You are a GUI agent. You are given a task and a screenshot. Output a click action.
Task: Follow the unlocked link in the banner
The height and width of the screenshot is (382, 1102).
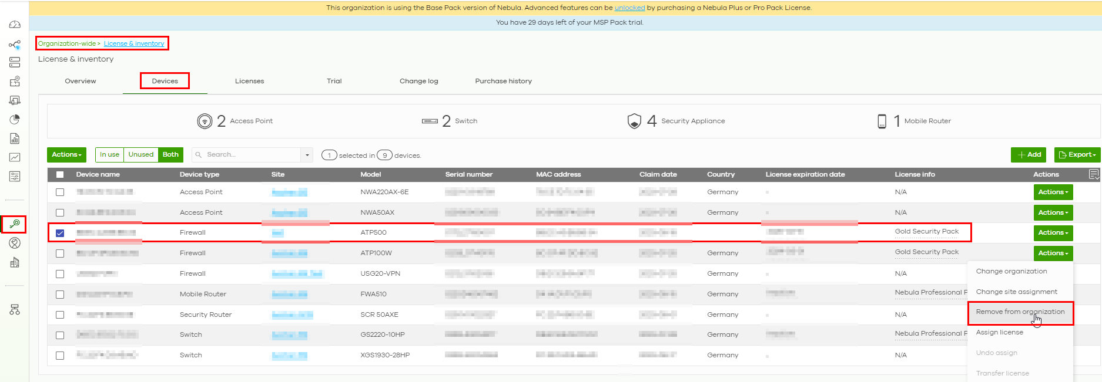[629, 8]
